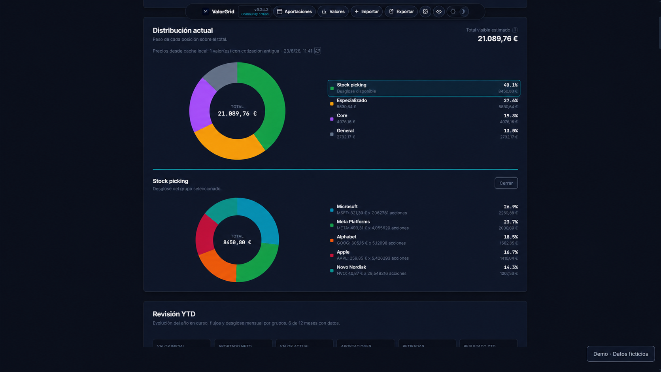This screenshot has width=661, height=372.
Task: Click the Revisión YTD heading
Action: click(x=174, y=314)
